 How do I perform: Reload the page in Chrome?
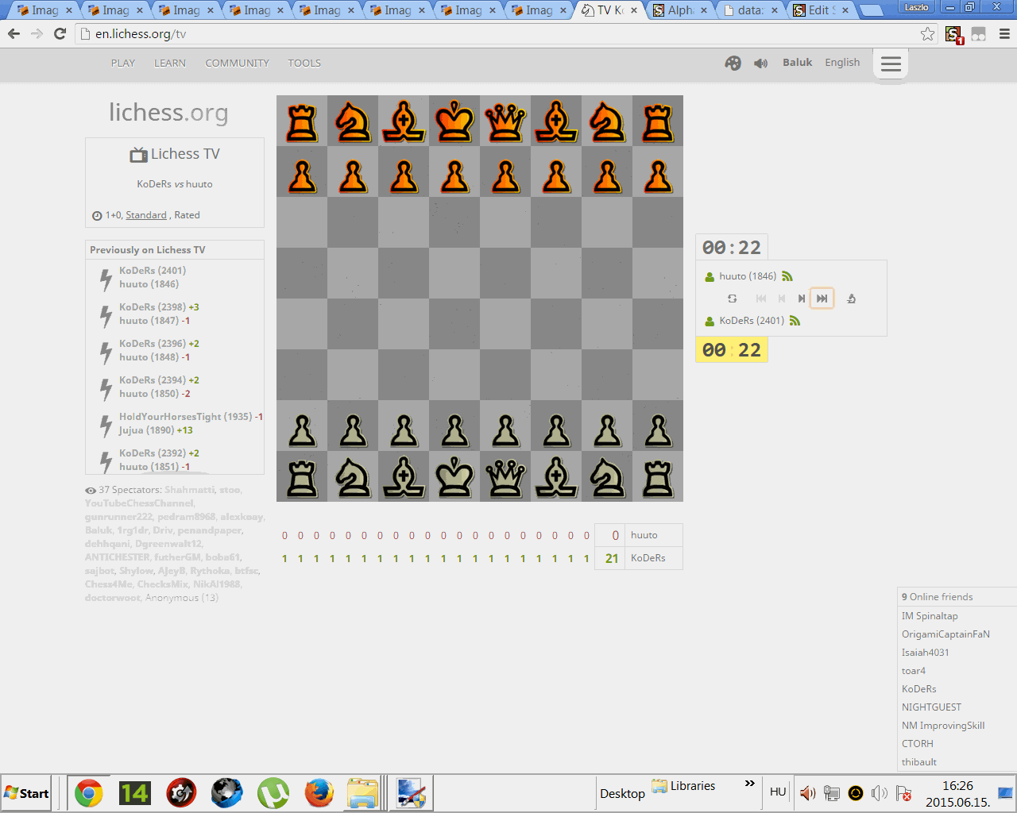[60, 34]
